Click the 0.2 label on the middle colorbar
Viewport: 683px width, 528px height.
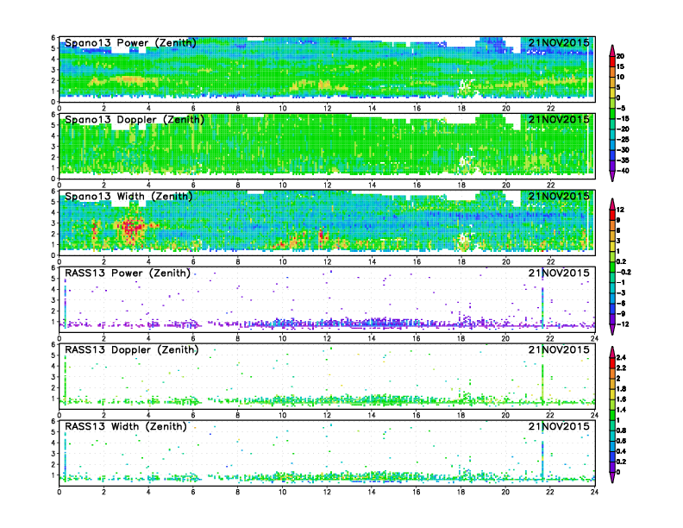point(622,261)
